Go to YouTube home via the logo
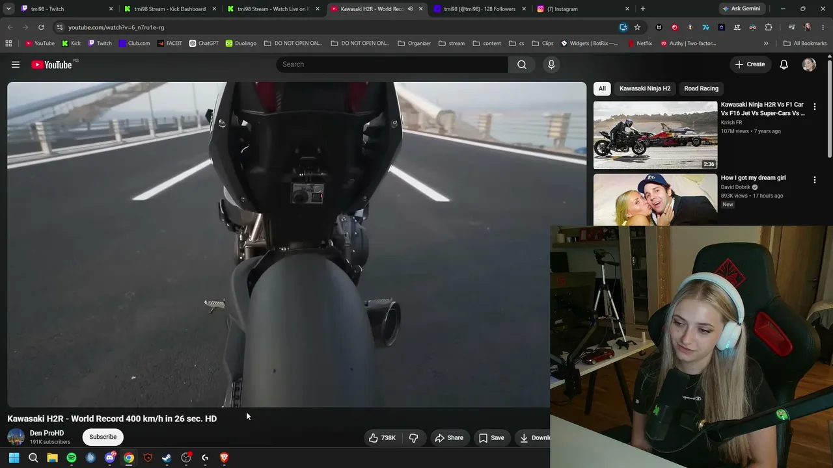833x468 pixels. (51, 64)
